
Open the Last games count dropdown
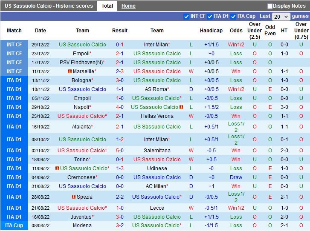tap(281, 17)
